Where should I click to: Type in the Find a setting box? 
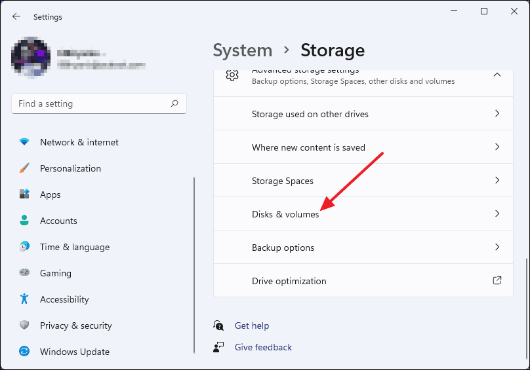tap(91, 103)
